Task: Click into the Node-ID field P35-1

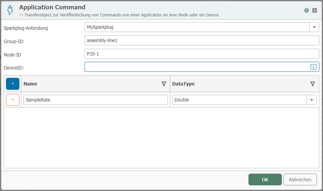Action: tap(202, 54)
